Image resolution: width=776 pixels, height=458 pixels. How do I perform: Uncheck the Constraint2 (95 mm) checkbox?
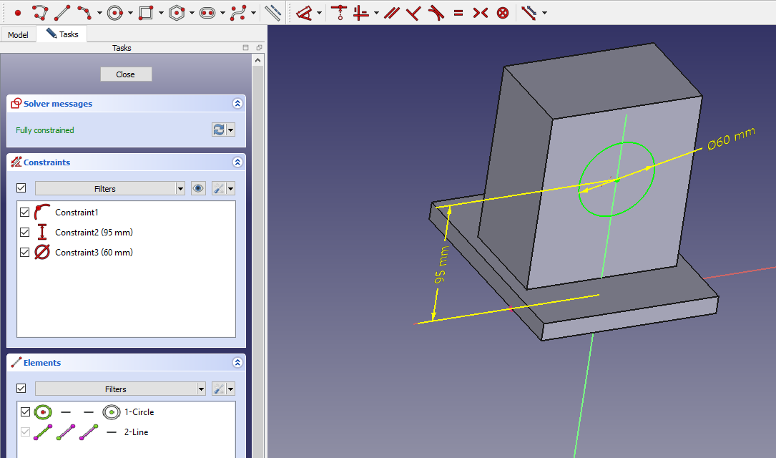[25, 233]
